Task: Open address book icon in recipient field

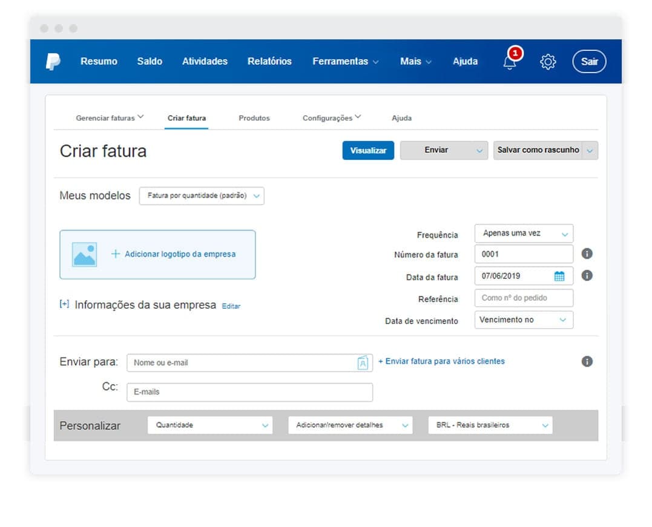Action: click(x=362, y=363)
